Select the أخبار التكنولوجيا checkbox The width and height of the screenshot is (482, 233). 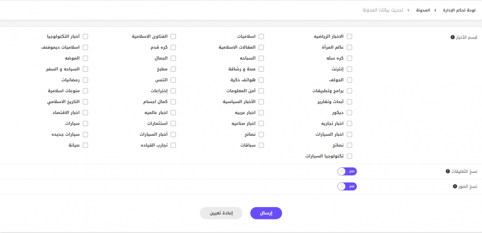85,37
